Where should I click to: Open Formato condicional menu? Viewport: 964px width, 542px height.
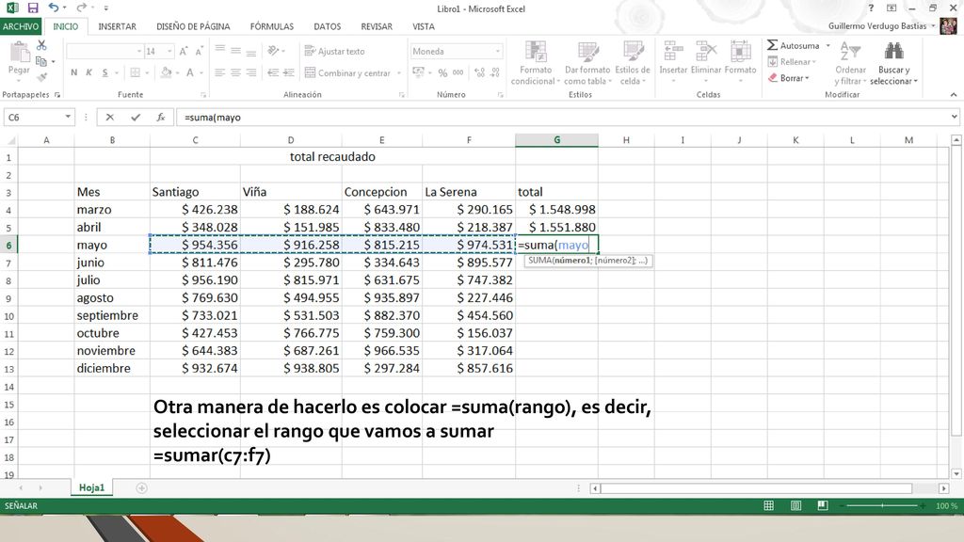(x=536, y=63)
